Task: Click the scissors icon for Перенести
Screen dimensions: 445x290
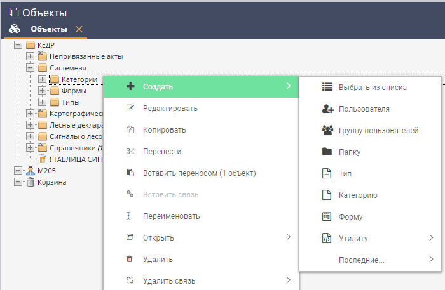Action: [130, 151]
